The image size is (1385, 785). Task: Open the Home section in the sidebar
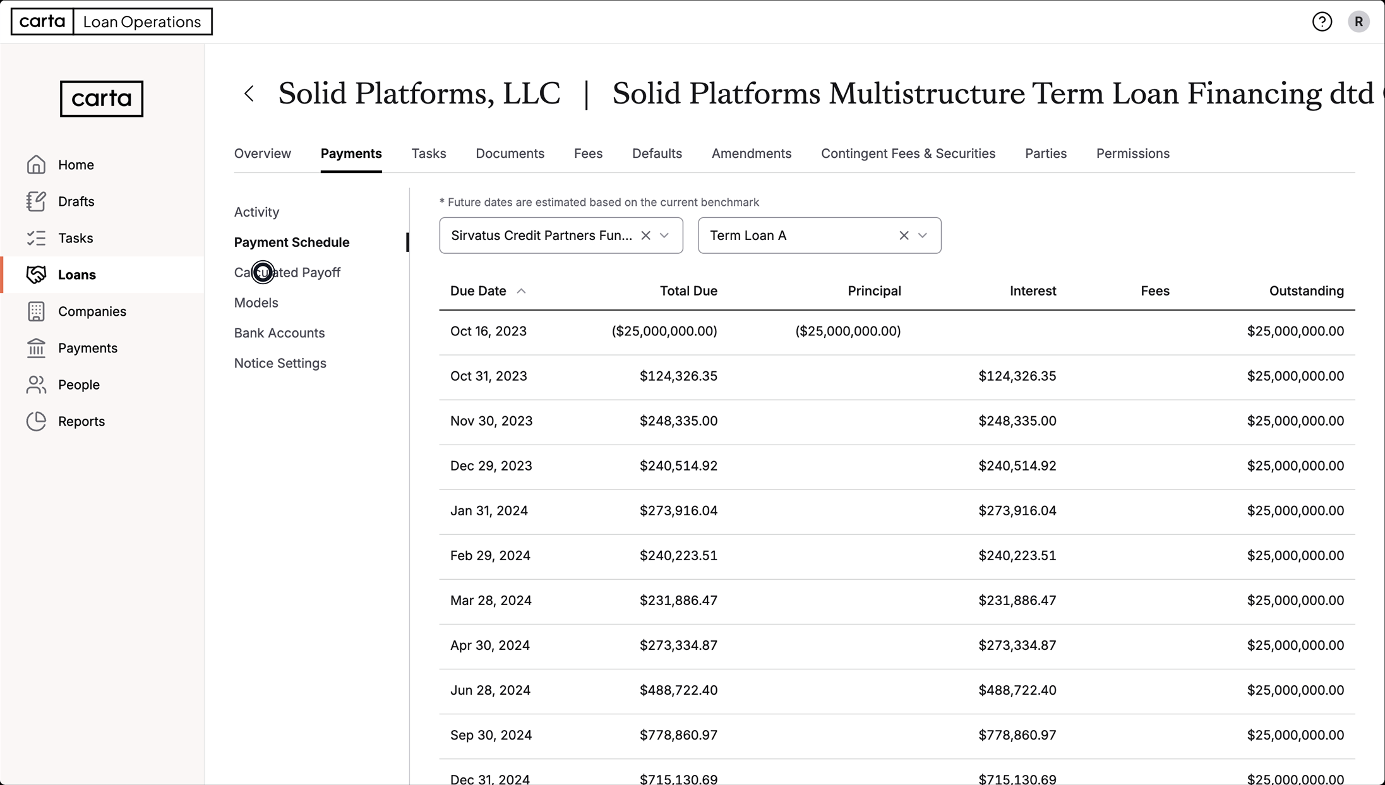(37, 164)
